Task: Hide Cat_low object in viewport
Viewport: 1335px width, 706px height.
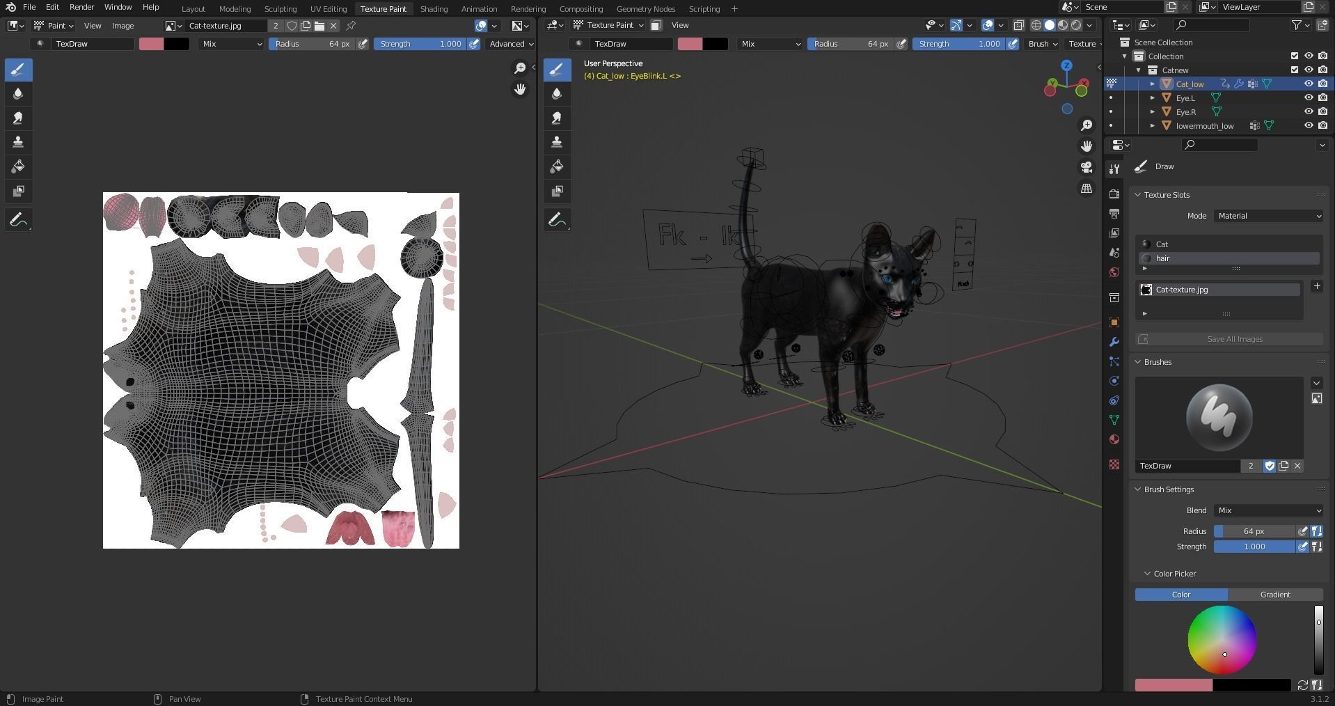Action: [1309, 84]
